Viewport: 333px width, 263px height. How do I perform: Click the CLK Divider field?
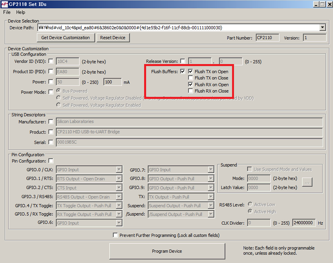point(259,223)
